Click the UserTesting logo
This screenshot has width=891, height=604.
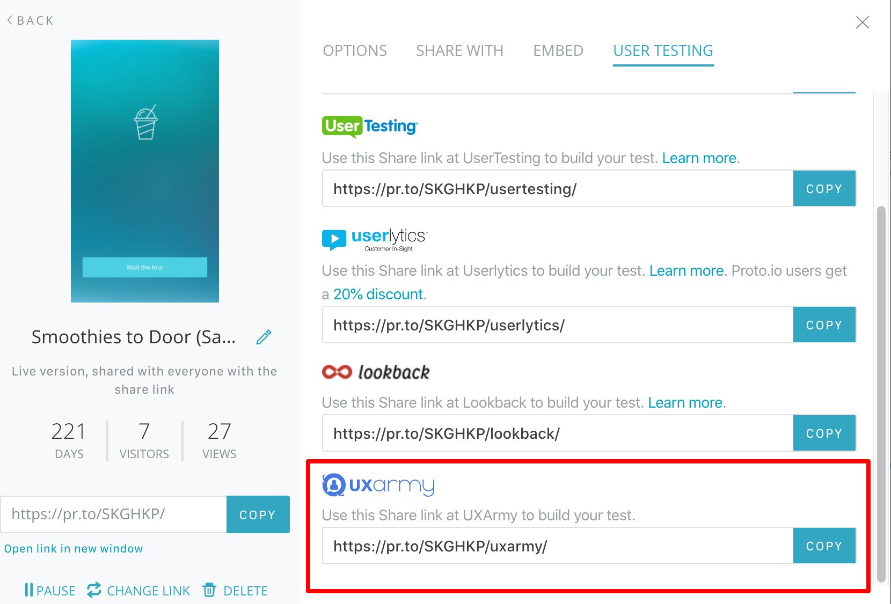pyautogui.click(x=370, y=127)
